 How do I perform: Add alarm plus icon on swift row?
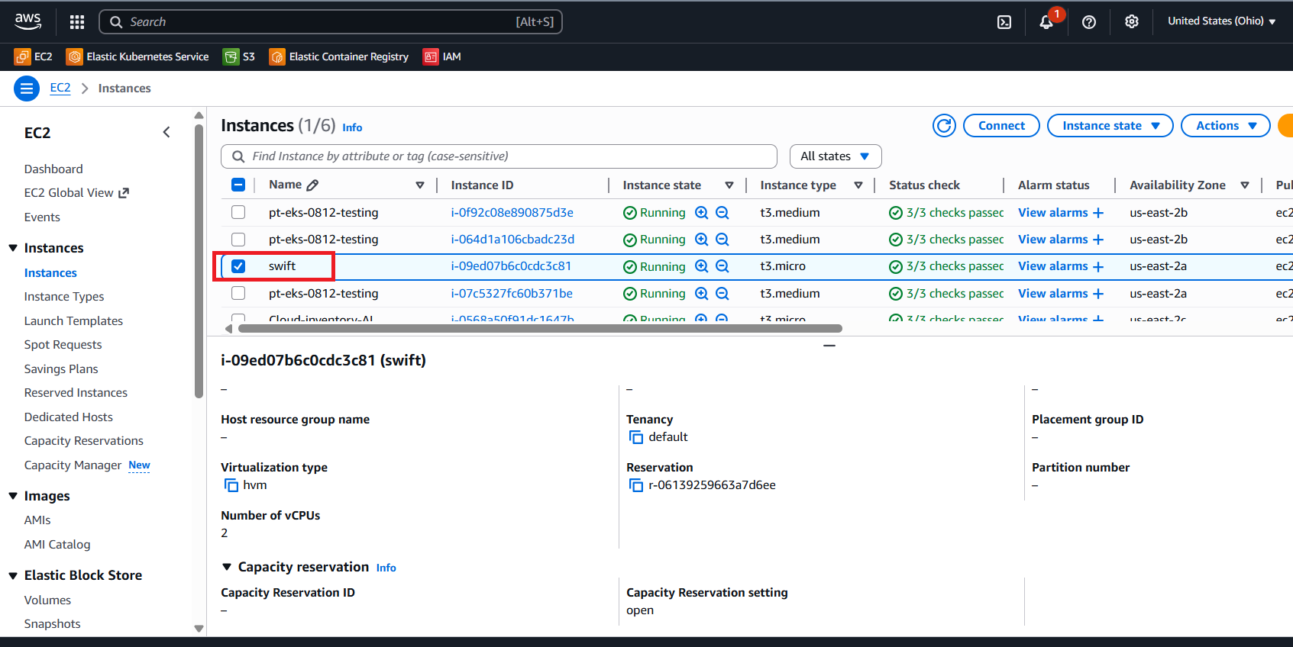[x=1098, y=266]
